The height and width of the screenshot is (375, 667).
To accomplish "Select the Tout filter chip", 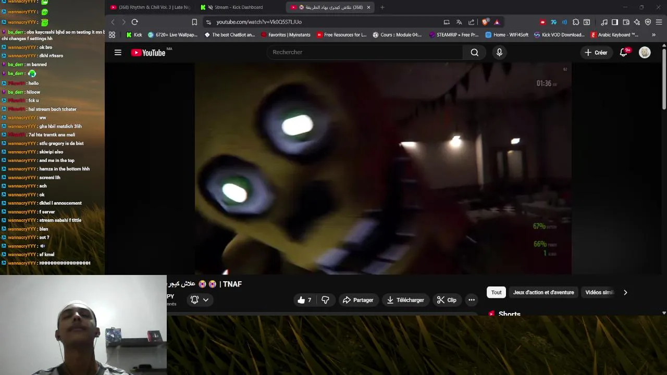I will point(497,292).
